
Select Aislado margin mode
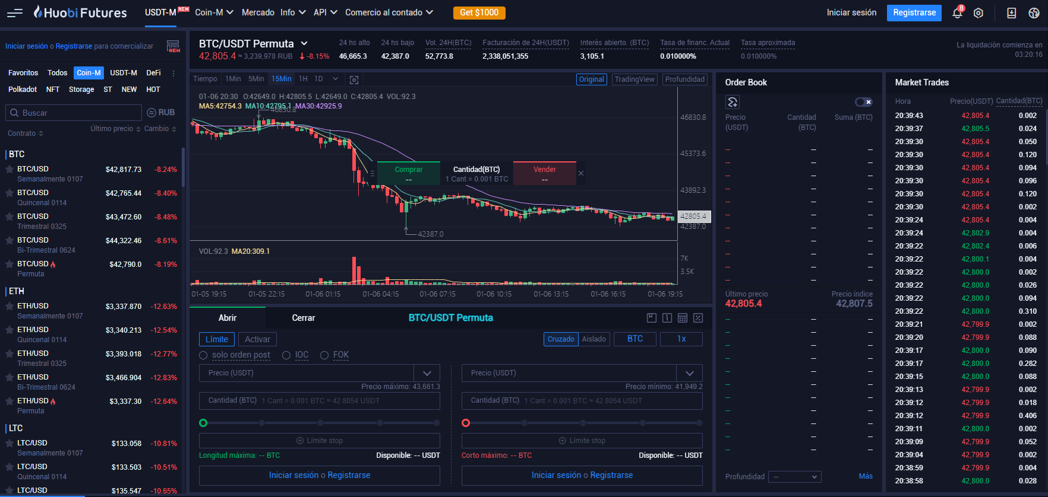594,339
